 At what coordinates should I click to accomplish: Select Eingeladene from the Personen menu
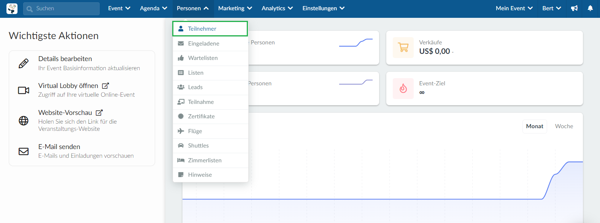(210, 44)
